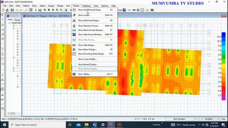The height and width of the screenshot is (128, 228).
Task: Click the Windows Start button
Action: pyautogui.click(x=4, y=125)
